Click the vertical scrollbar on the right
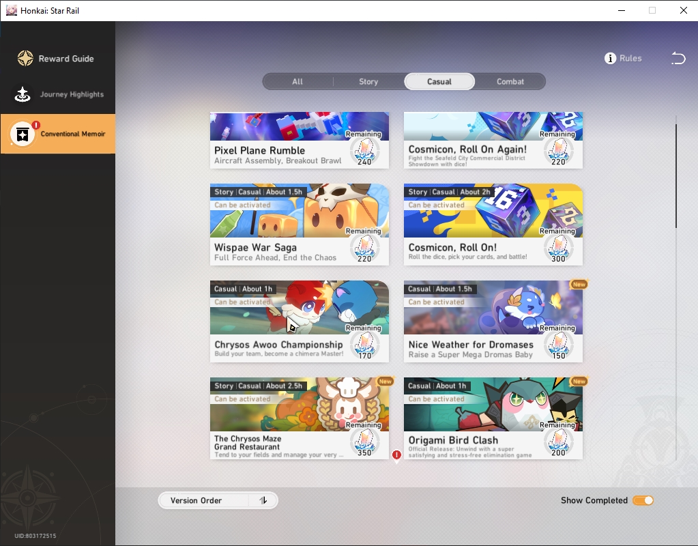 click(x=675, y=176)
